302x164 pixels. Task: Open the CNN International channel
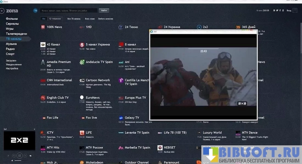tap(59, 80)
